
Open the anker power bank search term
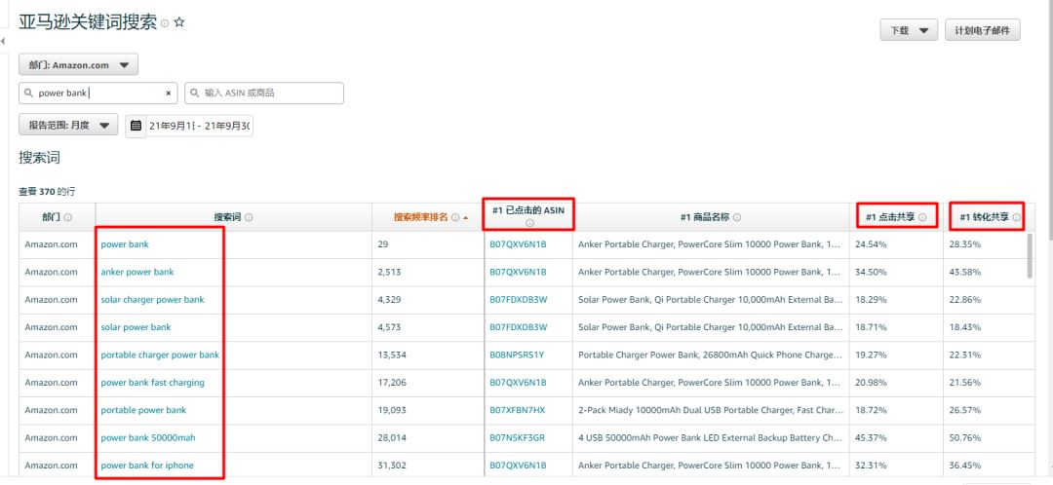(137, 272)
